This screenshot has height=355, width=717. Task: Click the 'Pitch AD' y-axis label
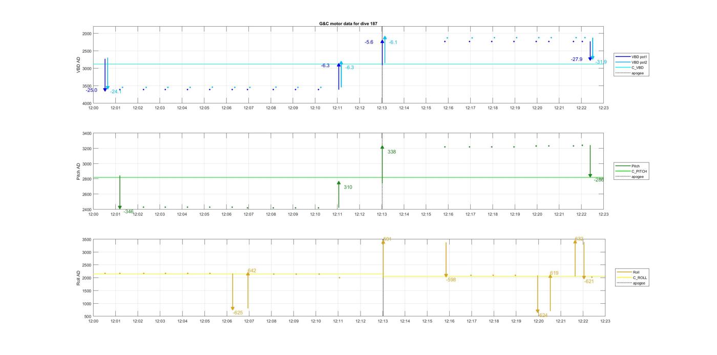(79, 172)
